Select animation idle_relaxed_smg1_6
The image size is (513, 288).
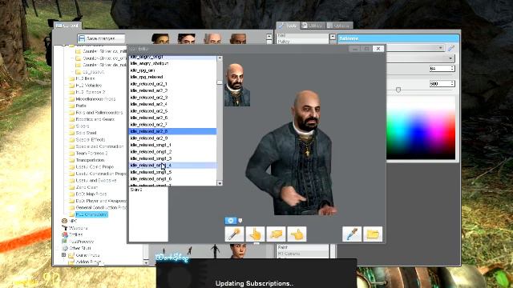coord(173,179)
